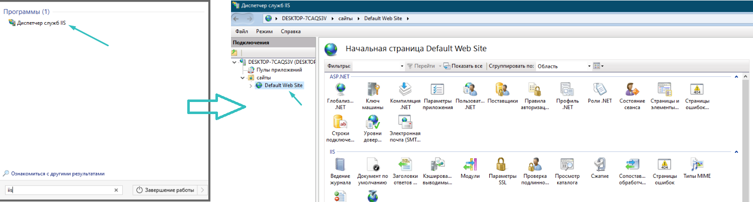Click the Завершение работы button

click(165, 190)
